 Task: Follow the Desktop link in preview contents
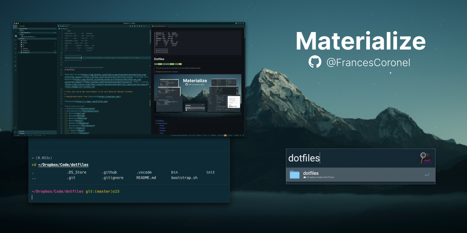click(x=162, y=131)
